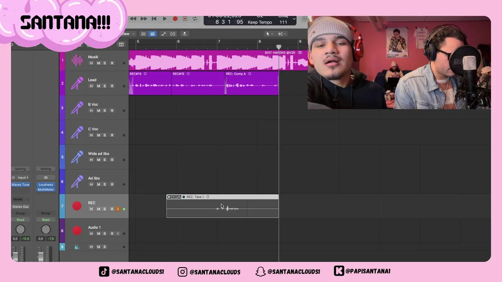This screenshot has width=502, height=282.
Task: Click the first channel pan knob
Action: point(20,230)
